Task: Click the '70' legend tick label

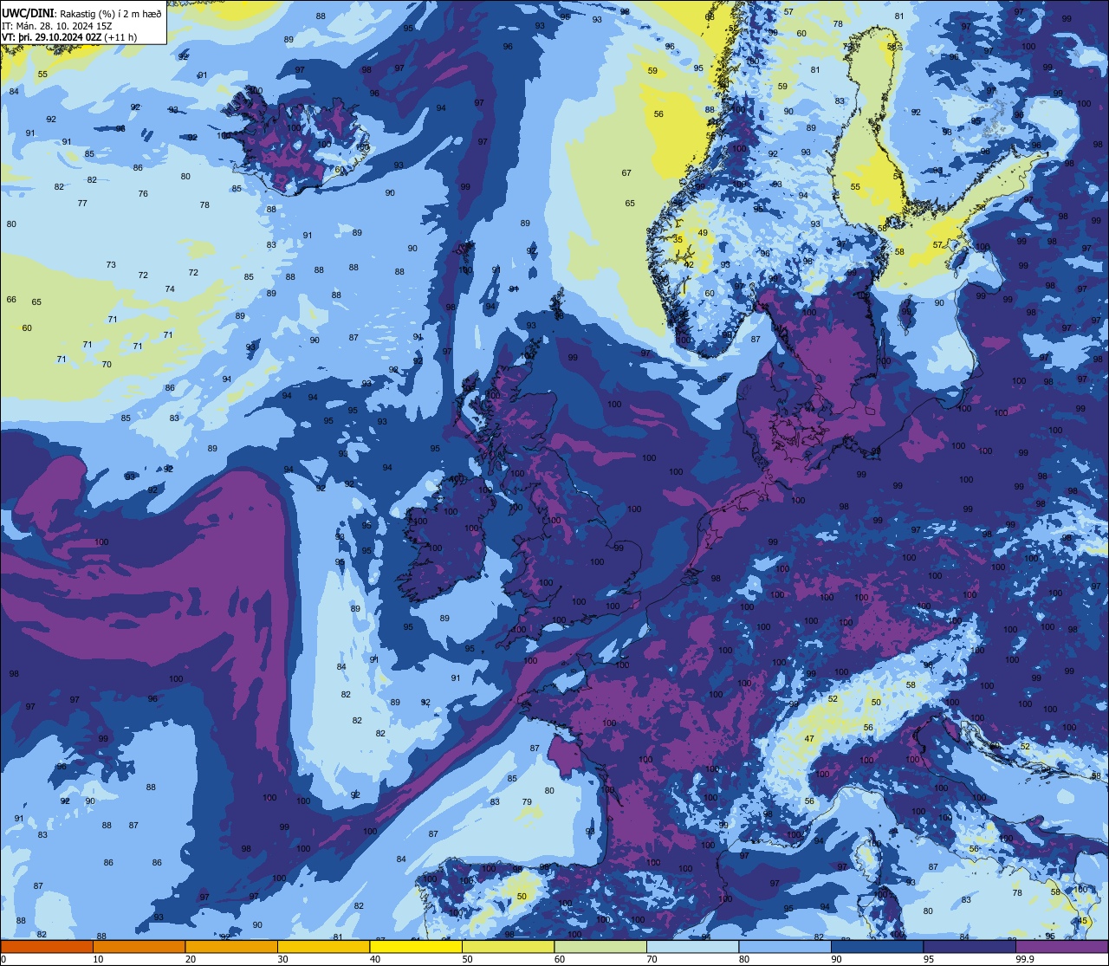Action: [652, 959]
